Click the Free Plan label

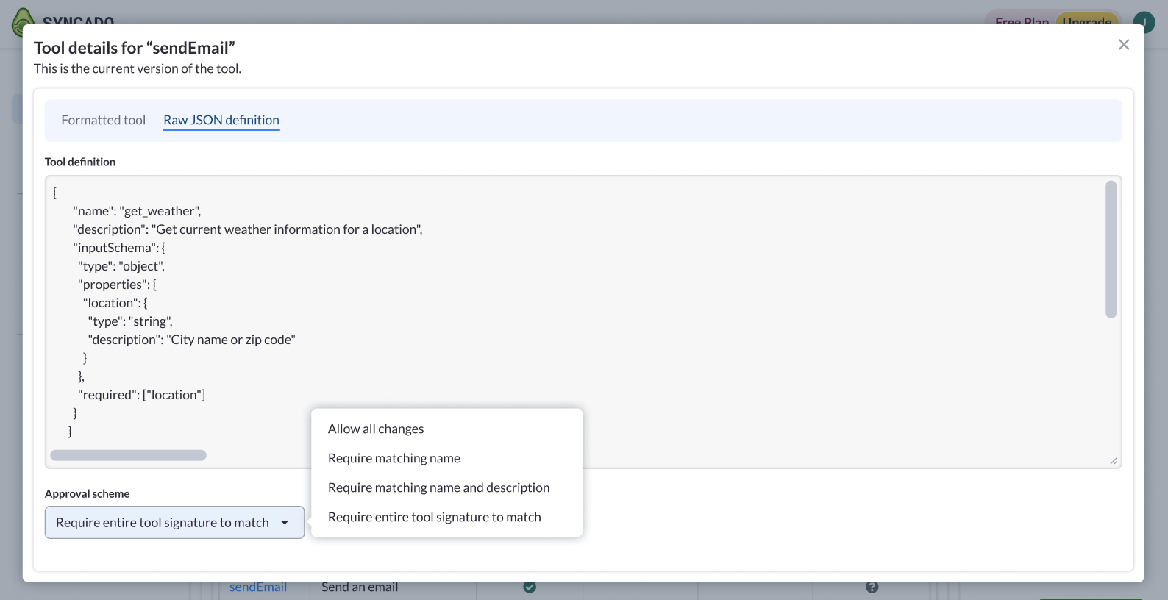pos(1022,21)
